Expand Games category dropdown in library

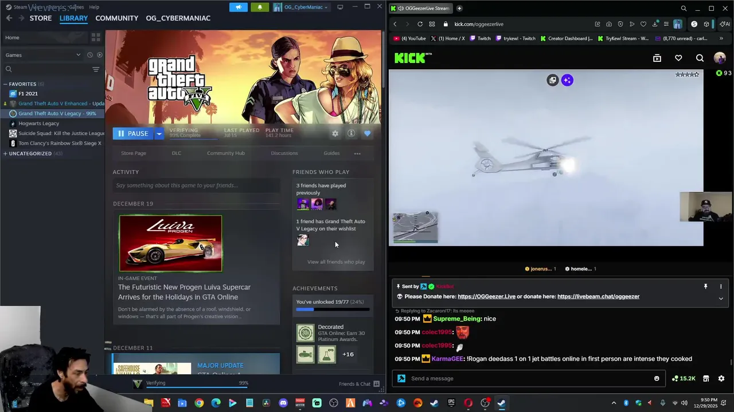(78, 55)
